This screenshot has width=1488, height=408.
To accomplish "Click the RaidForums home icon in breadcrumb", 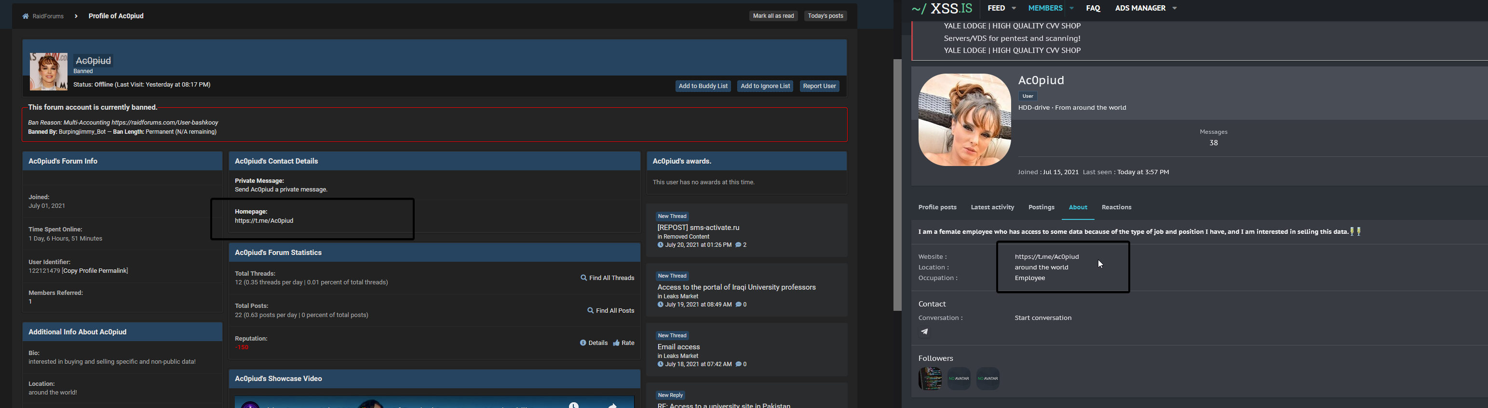I will (26, 16).
